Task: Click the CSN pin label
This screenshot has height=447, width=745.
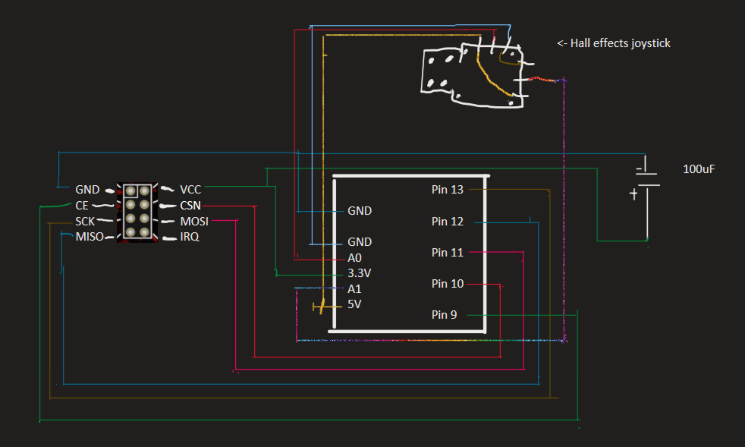Action: (x=190, y=206)
